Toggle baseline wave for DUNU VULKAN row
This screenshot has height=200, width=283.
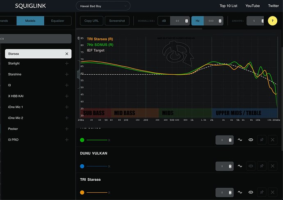[x=240, y=166]
